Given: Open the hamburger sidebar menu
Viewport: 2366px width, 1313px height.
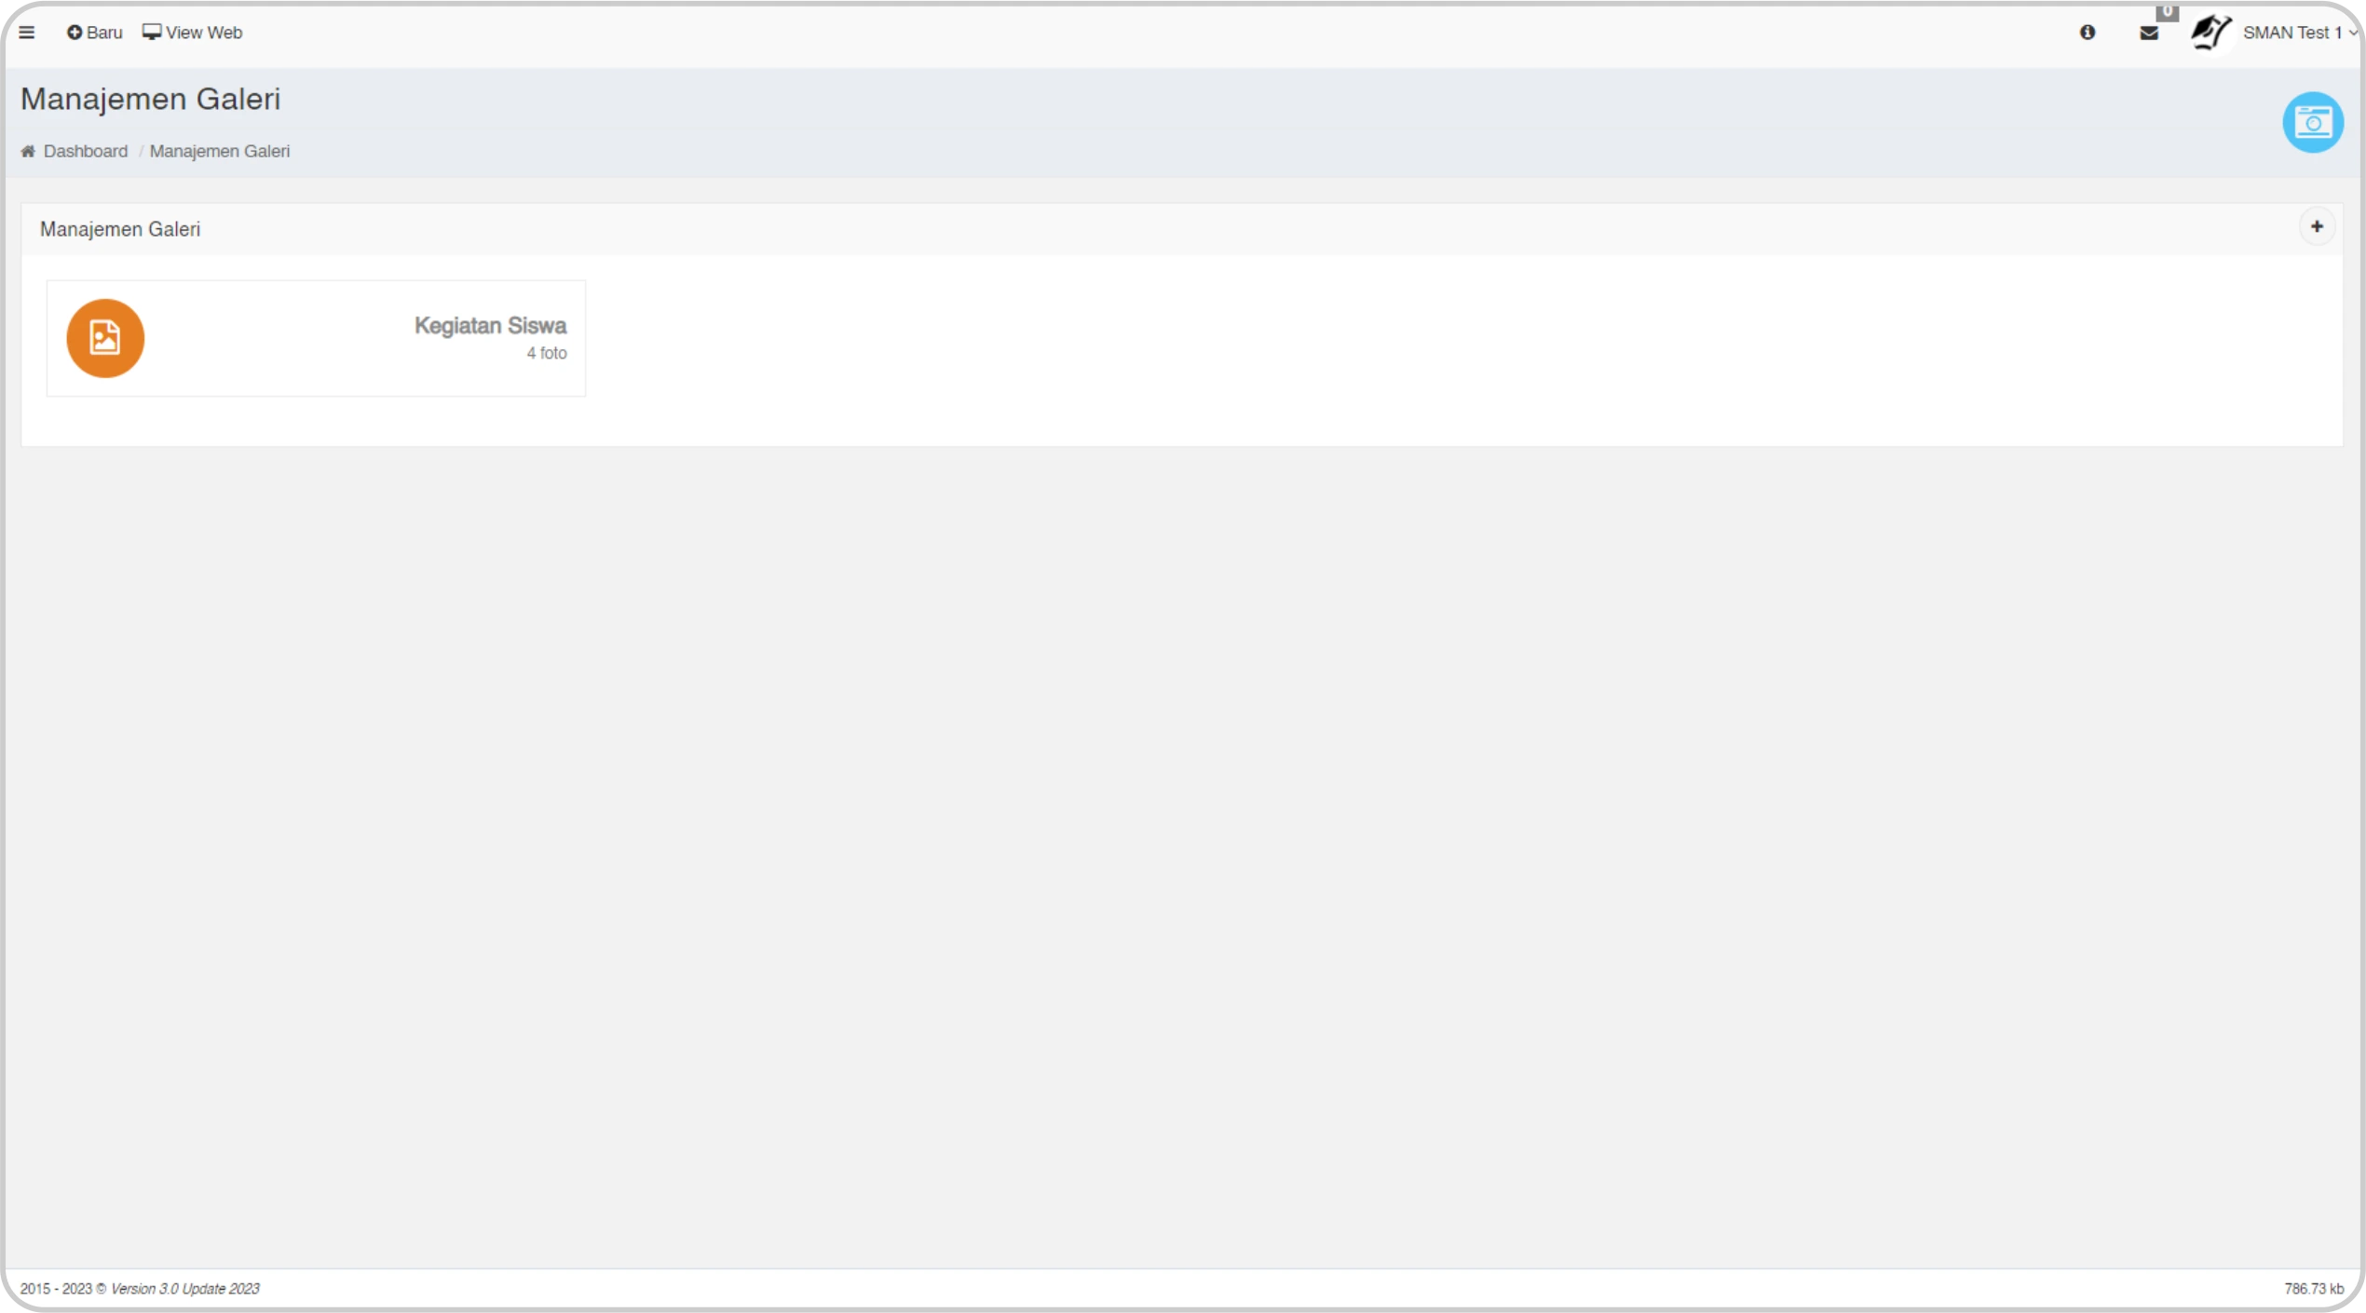Looking at the screenshot, I should click(27, 33).
